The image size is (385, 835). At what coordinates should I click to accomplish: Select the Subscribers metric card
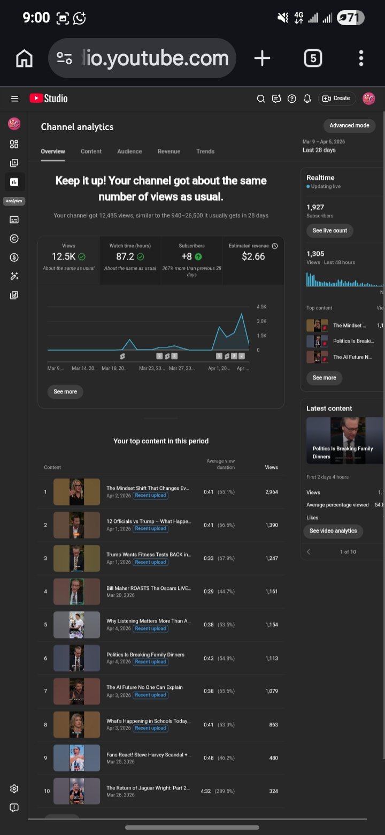pyautogui.click(x=191, y=260)
